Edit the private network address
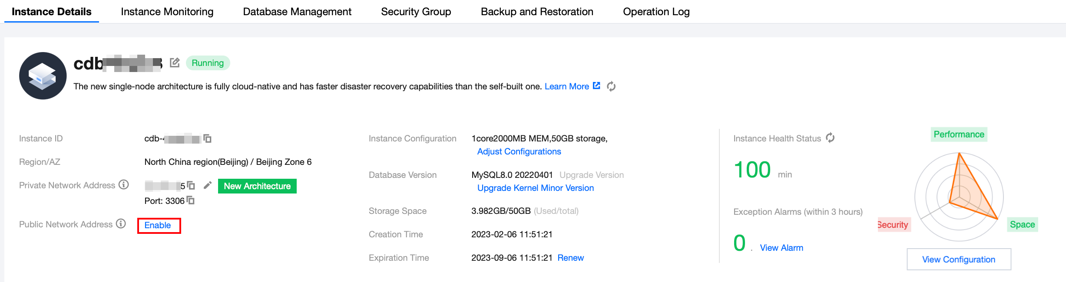Image resolution: width=1066 pixels, height=282 pixels. click(208, 185)
